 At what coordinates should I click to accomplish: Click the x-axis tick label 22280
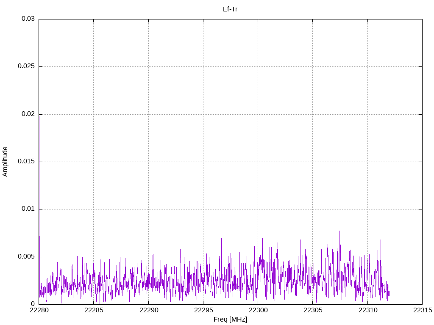(x=39, y=310)
